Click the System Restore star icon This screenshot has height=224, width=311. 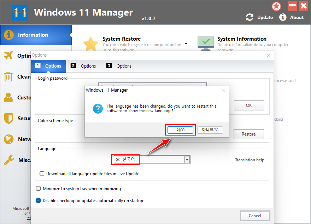point(90,44)
